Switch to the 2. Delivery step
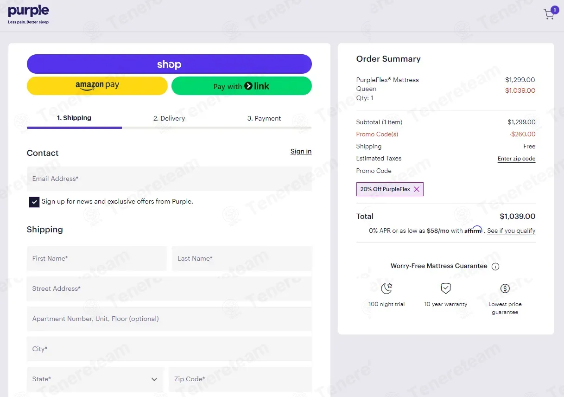564x397 pixels. (x=169, y=118)
